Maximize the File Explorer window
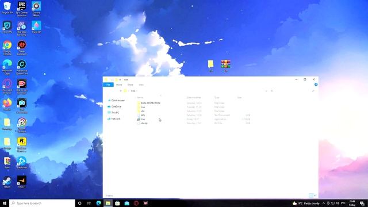The width and height of the screenshot is (368, 207). click(305, 79)
